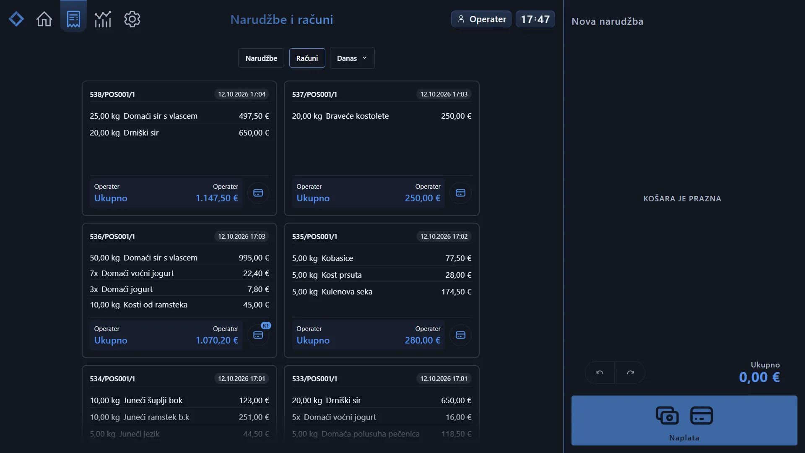Switch to the Narudžbe tab
The image size is (805, 453).
click(x=261, y=58)
